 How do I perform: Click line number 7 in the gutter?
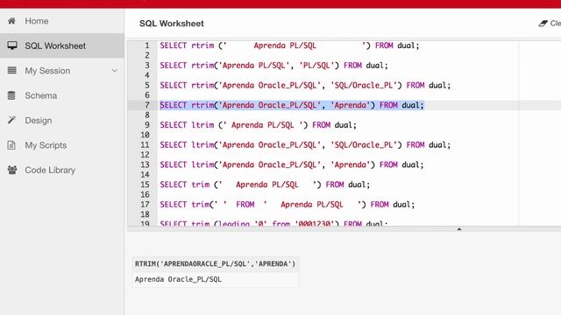click(147, 105)
